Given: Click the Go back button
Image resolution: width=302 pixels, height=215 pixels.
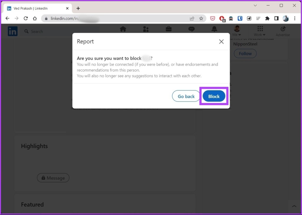Looking at the screenshot, I should pyautogui.click(x=186, y=96).
